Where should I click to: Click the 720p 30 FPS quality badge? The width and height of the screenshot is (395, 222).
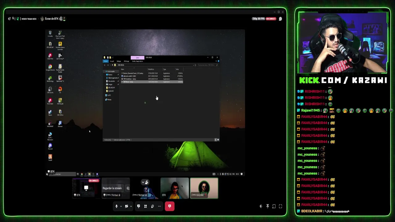258,19
